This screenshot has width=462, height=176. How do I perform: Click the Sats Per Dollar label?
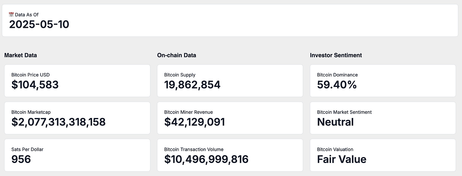coord(27,149)
